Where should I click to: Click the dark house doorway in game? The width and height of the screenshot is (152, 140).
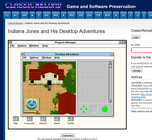tap(50, 83)
